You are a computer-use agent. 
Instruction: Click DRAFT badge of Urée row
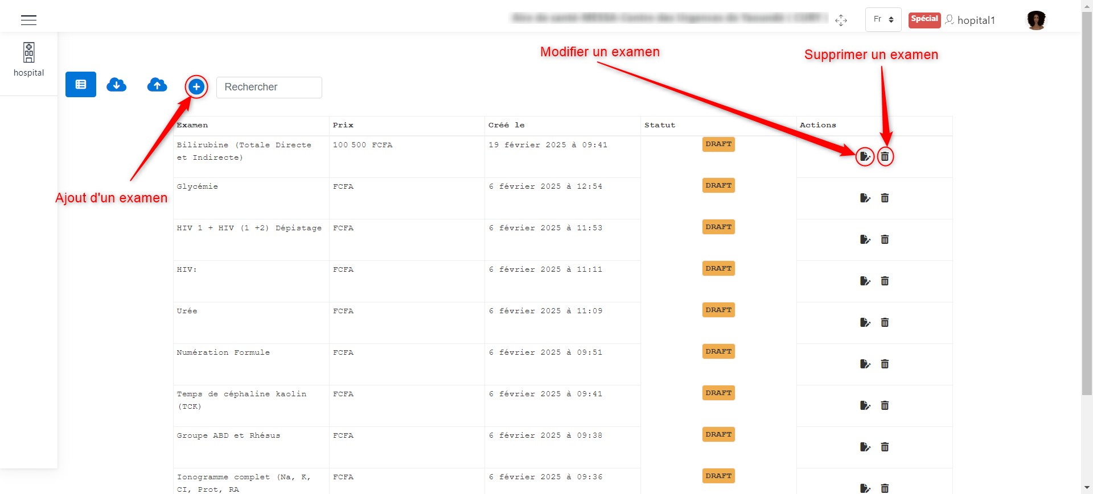pos(718,310)
